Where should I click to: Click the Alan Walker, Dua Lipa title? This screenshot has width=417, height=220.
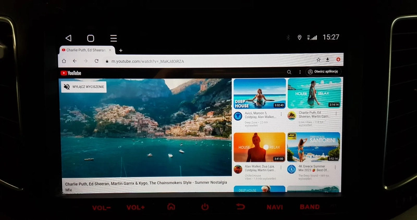pyautogui.click(x=260, y=169)
